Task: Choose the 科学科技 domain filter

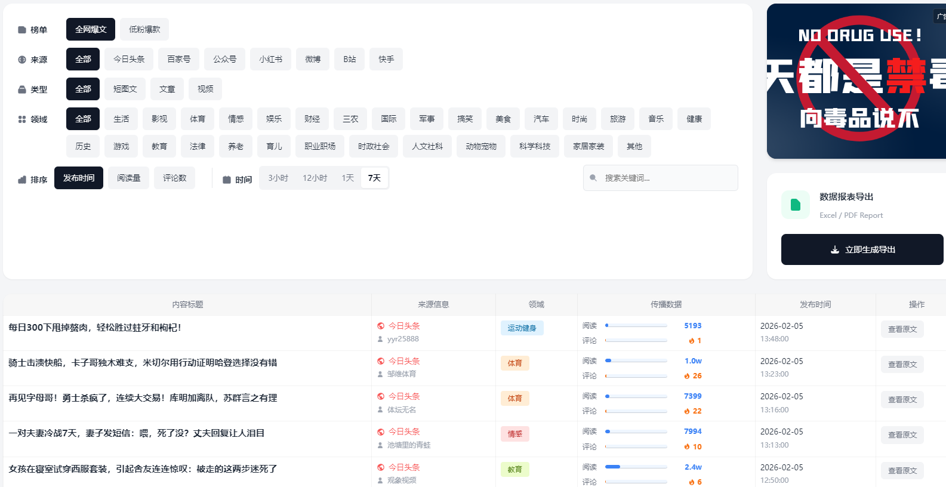Action: click(534, 146)
